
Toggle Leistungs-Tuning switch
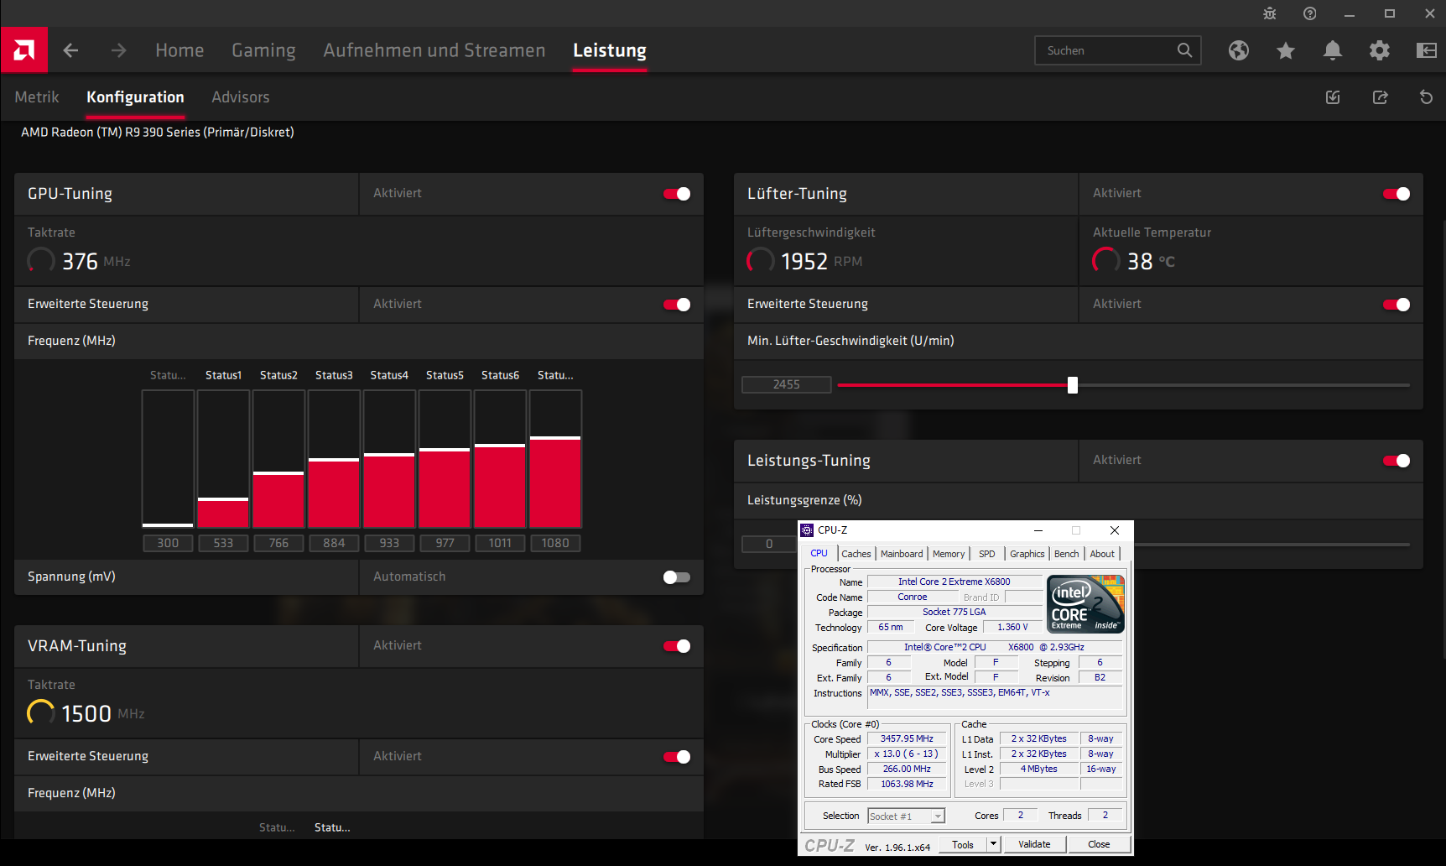click(1397, 461)
